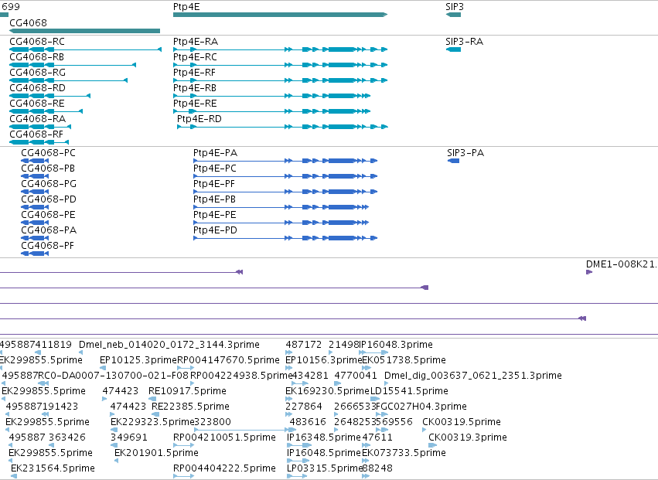
Task: Open the CG4068-RC transcript
Action: pos(37,42)
